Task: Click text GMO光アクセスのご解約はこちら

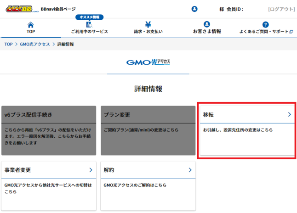Action: tap(135, 185)
